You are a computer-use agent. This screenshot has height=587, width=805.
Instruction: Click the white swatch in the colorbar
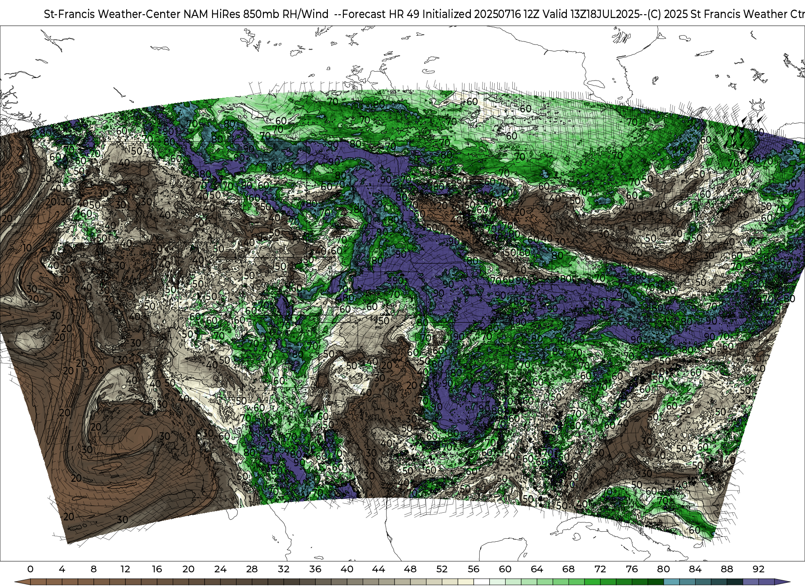point(481,582)
